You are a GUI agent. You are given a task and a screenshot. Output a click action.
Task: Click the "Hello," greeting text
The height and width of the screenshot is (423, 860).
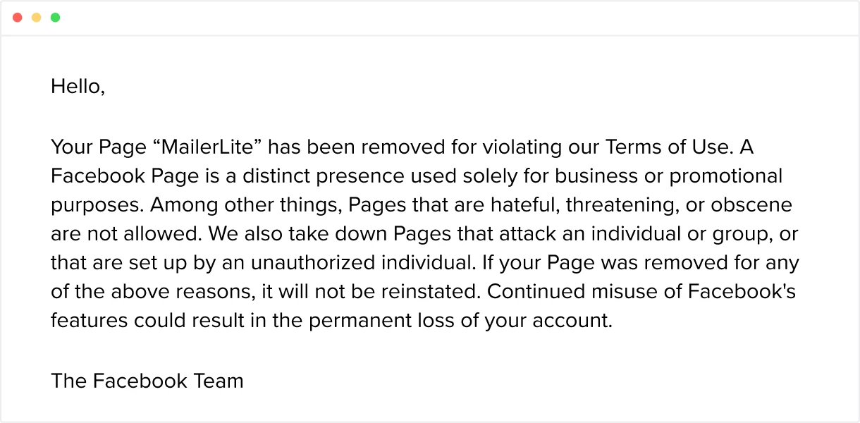pyautogui.click(x=78, y=87)
